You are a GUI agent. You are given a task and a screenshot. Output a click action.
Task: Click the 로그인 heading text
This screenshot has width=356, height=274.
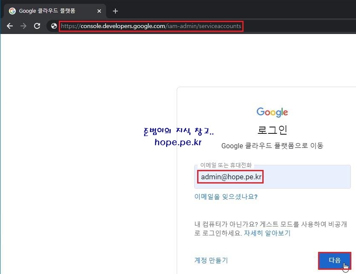coord(272,130)
